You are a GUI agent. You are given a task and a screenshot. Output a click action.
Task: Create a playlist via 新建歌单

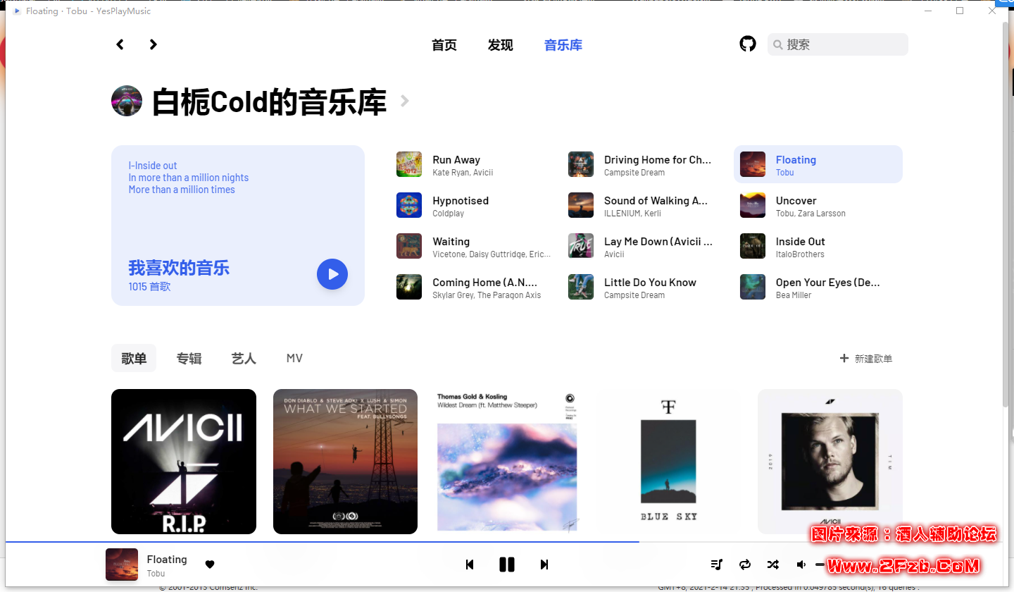click(x=866, y=358)
